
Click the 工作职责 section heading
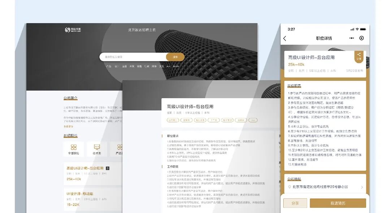click(173, 166)
